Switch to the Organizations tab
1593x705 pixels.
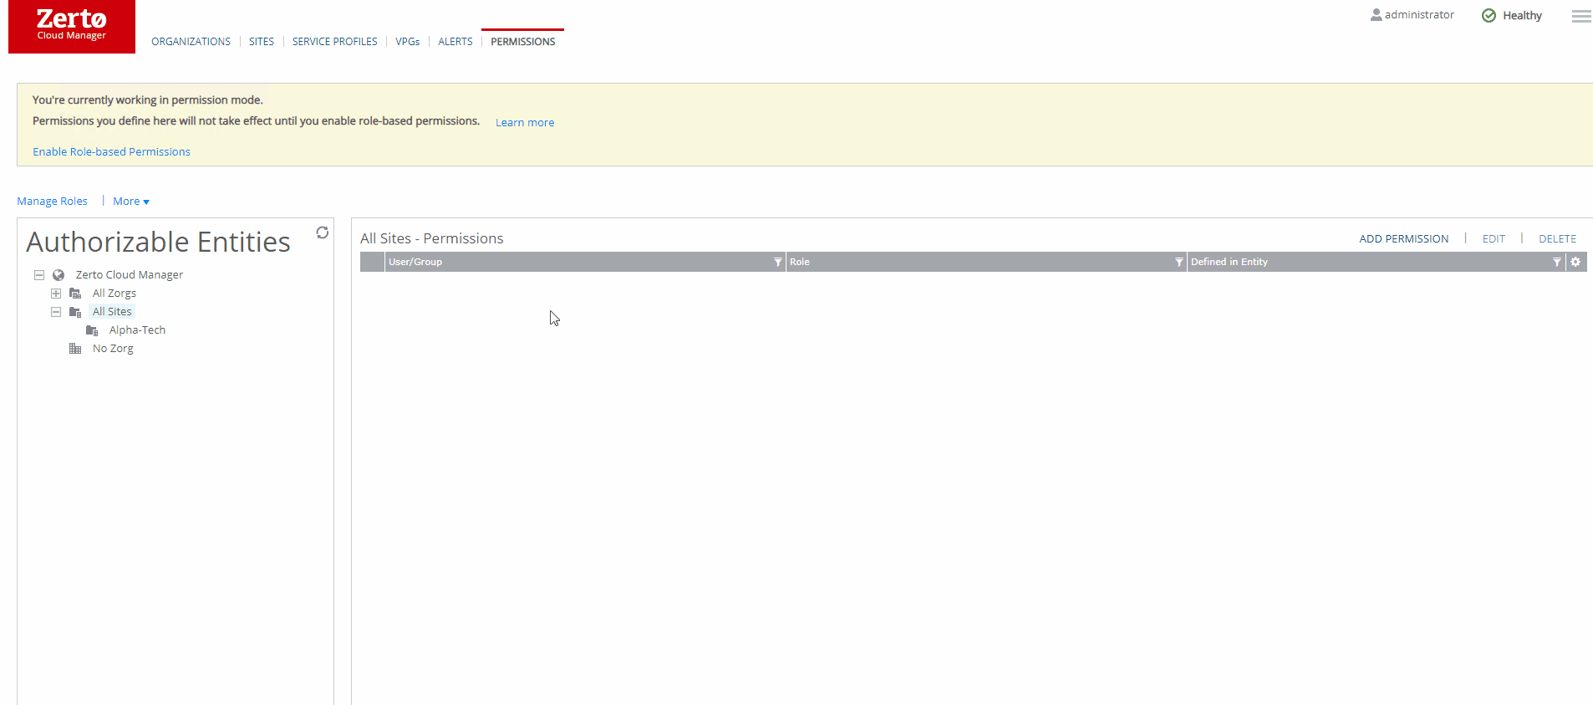pos(191,42)
